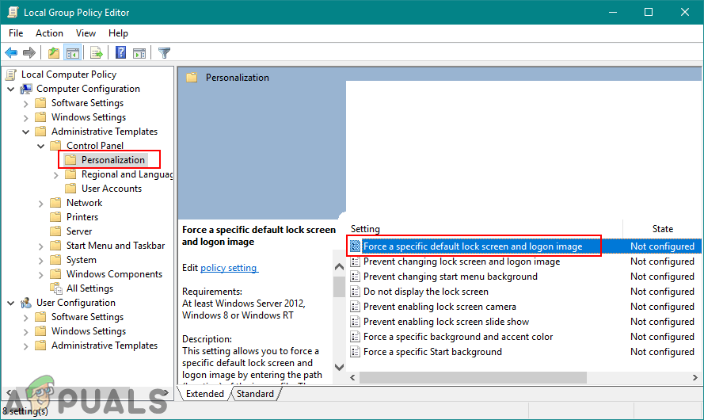The width and height of the screenshot is (704, 420).
Task: Click tree pane scroll right arrow
Action: [x=166, y=392]
